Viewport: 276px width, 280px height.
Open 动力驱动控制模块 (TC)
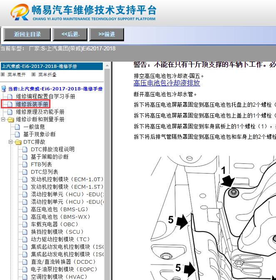[60, 239]
